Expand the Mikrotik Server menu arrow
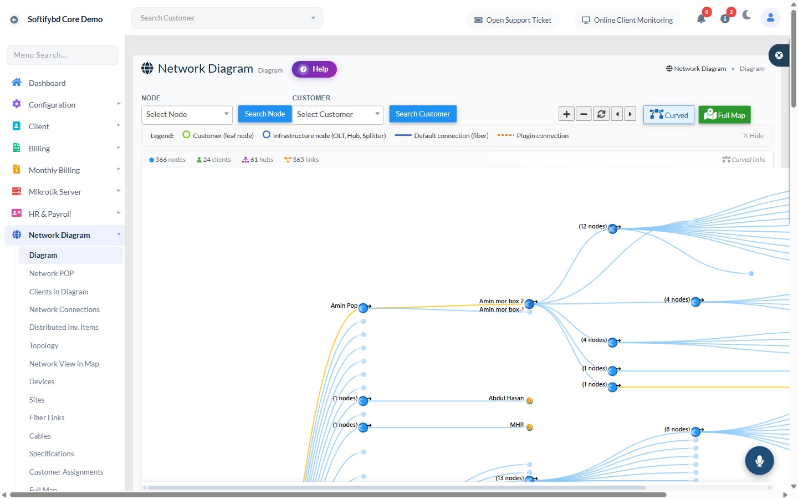 [x=119, y=191]
